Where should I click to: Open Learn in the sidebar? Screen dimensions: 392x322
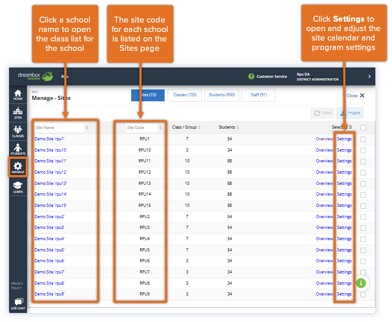[18, 188]
